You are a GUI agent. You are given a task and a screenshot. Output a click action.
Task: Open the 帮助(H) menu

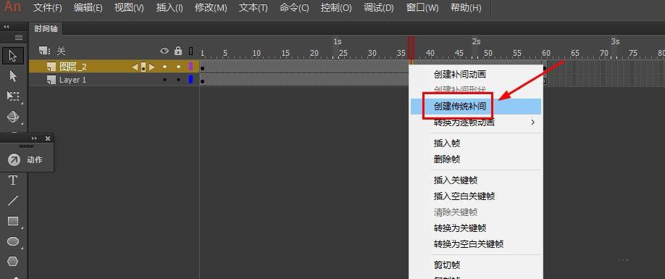click(465, 8)
